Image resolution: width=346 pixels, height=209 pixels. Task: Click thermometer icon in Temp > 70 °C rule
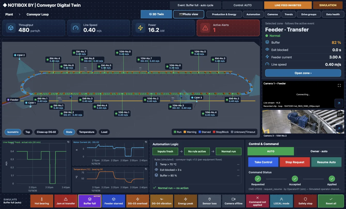pyautogui.click(x=156, y=164)
